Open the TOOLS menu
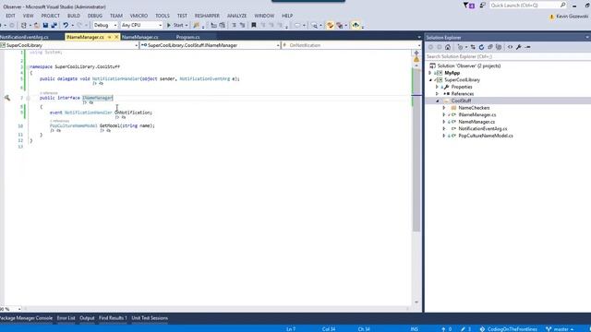Image resolution: width=591 pixels, height=332 pixels. 163,16
